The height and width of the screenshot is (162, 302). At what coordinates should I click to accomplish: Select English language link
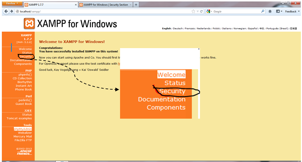point(166,28)
